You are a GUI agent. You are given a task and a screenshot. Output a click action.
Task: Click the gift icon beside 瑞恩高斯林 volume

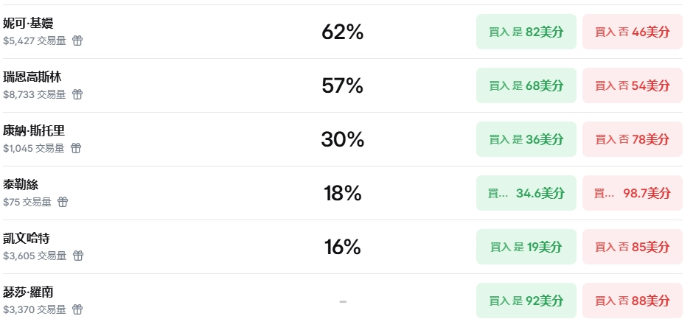pyautogui.click(x=77, y=94)
